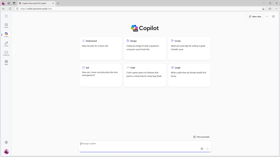Start a New chat
The image size is (280, 157).
(255, 16)
